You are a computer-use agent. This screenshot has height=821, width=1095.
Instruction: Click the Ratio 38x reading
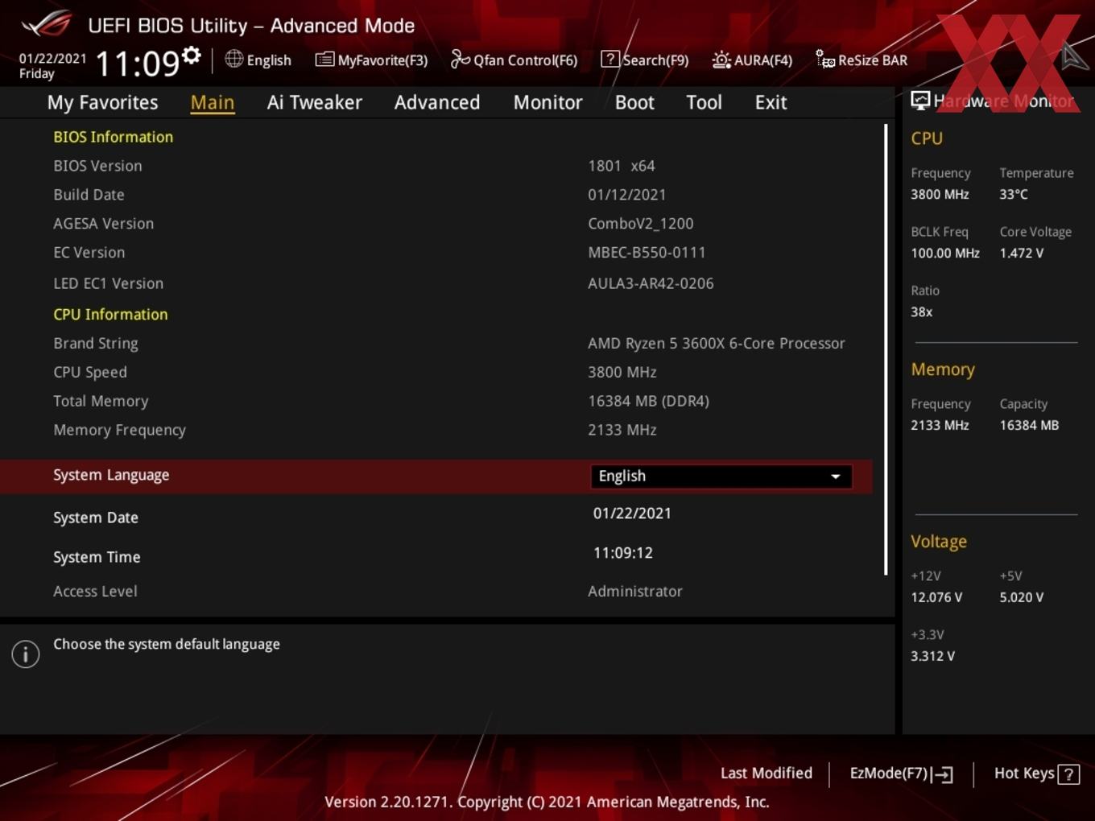[922, 311]
